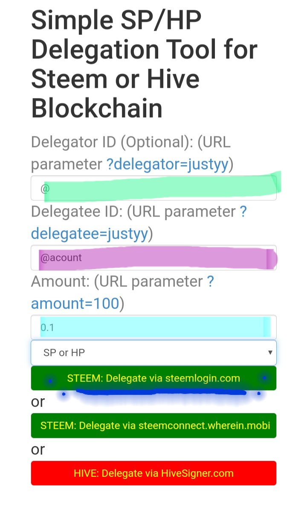Image resolution: width=307 pixels, height=510 pixels.
Task: Focus the Delegatee ID field containing @acount
Action: tap(153, 258)
